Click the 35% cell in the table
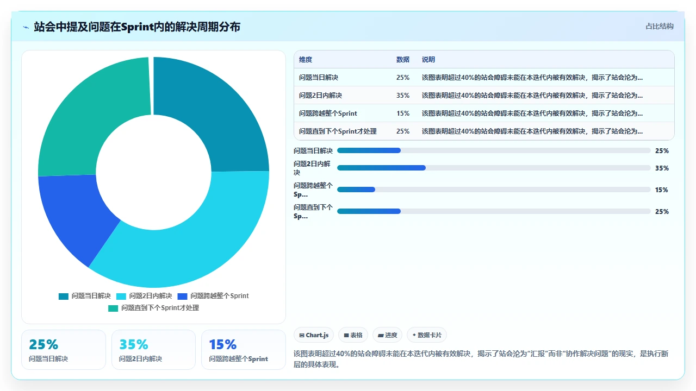This screenshot has height=391, width=696. pos(403,95)
